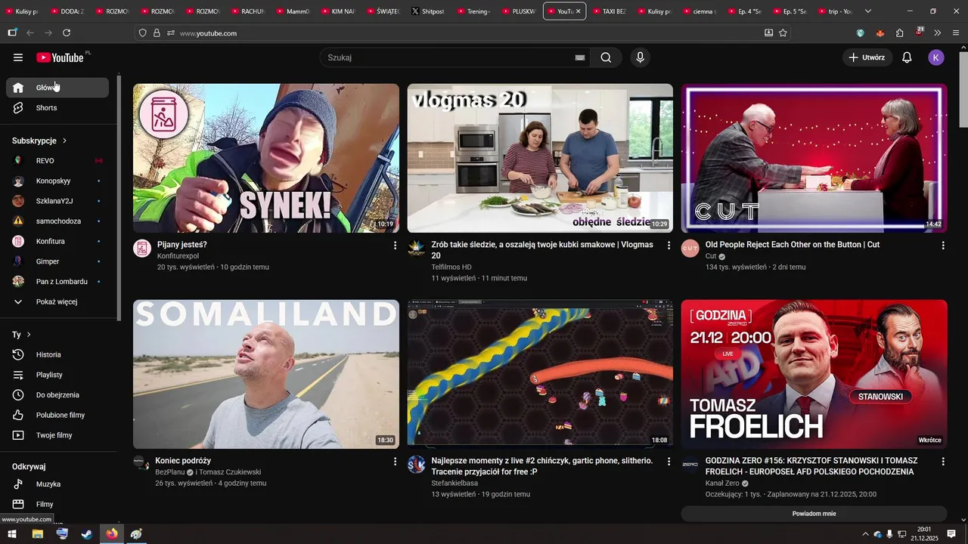Expand Pokaż więcej subscriptions

pyautogui.click(x=57, y=302)
